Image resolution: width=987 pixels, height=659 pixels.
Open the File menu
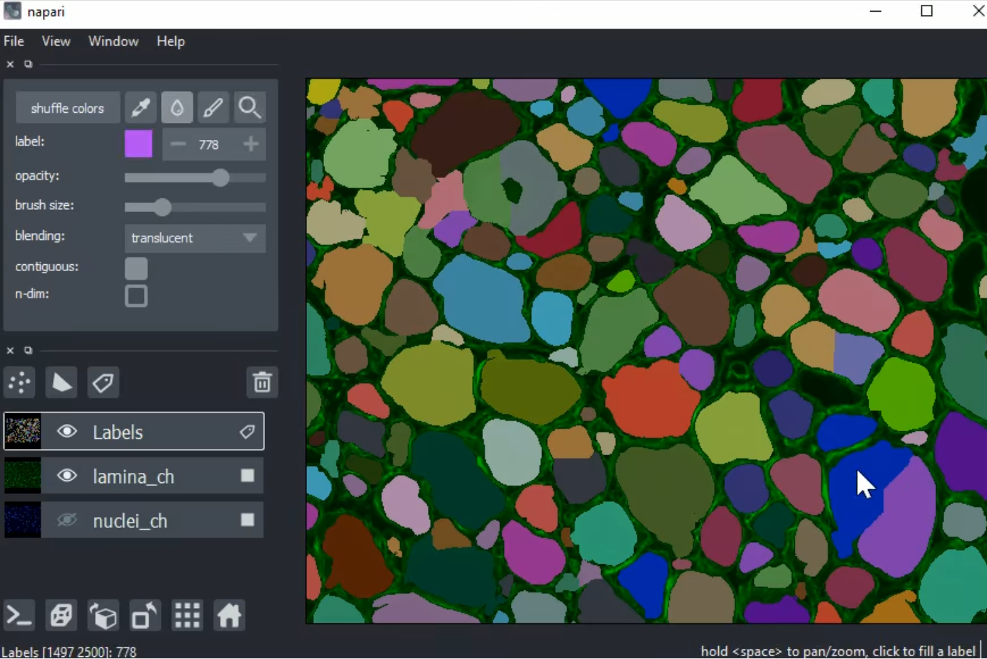14,41
